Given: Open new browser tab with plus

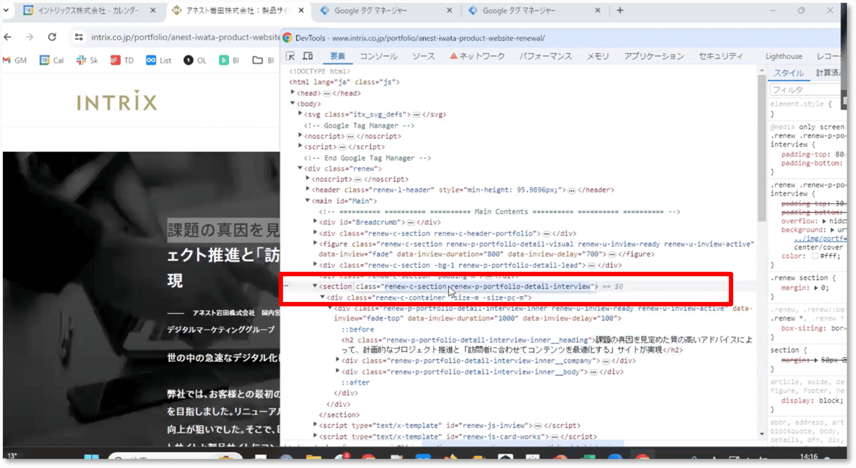Looking at the screenshot, I should tap(620, 10).
